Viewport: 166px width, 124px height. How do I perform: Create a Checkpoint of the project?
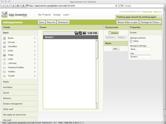[63, 22]
